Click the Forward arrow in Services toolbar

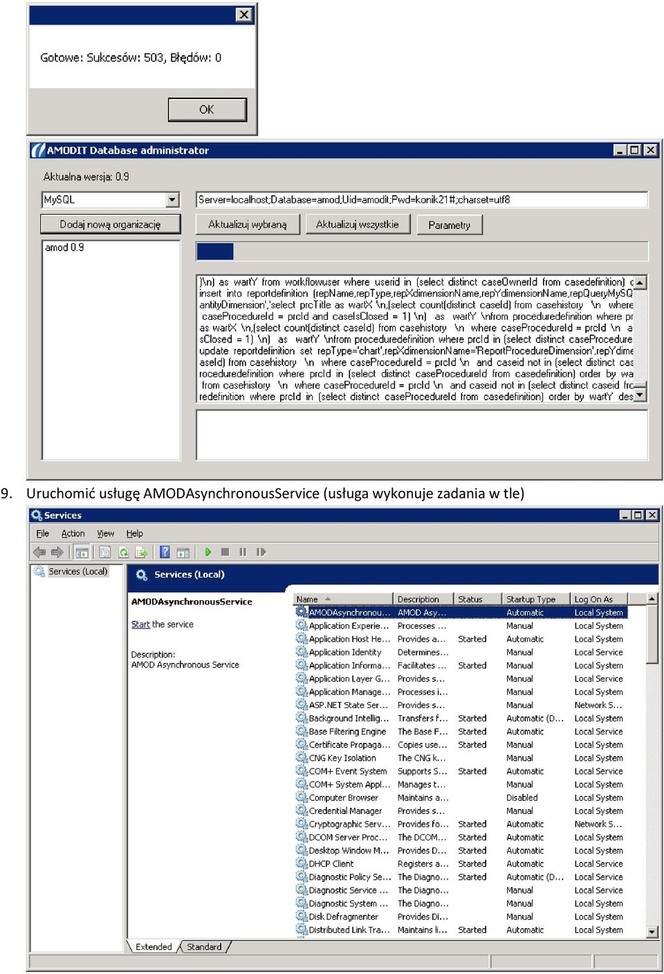click(x=57, y=552)
